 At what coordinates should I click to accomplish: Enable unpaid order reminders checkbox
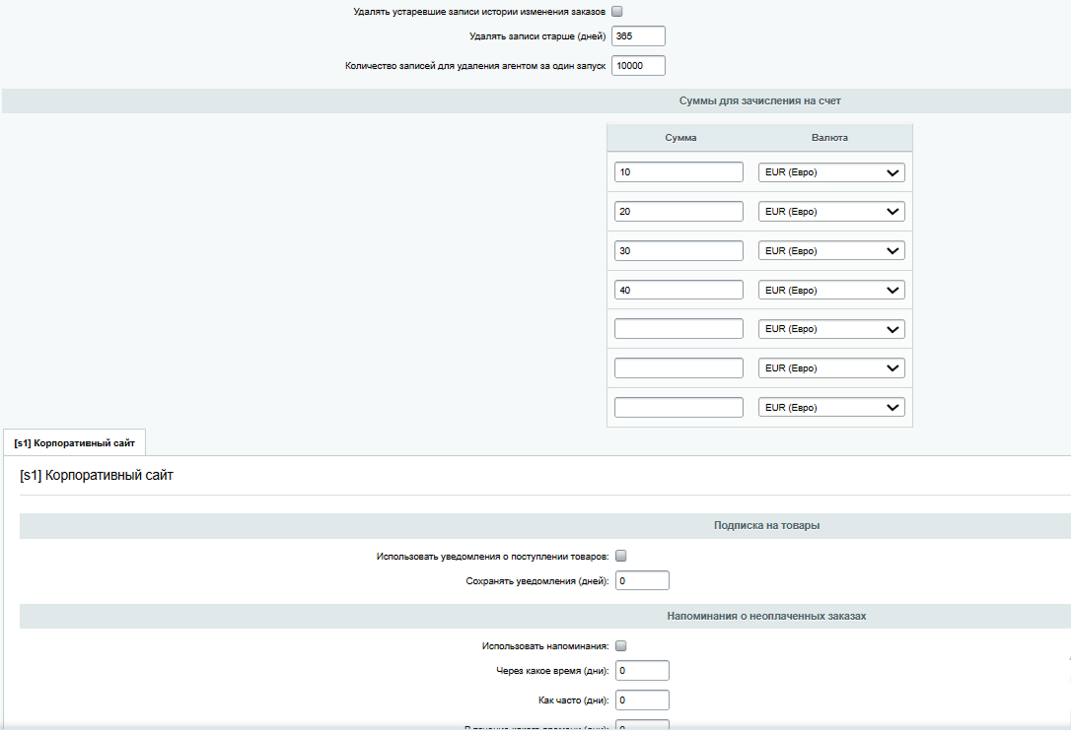pos(621,646)
